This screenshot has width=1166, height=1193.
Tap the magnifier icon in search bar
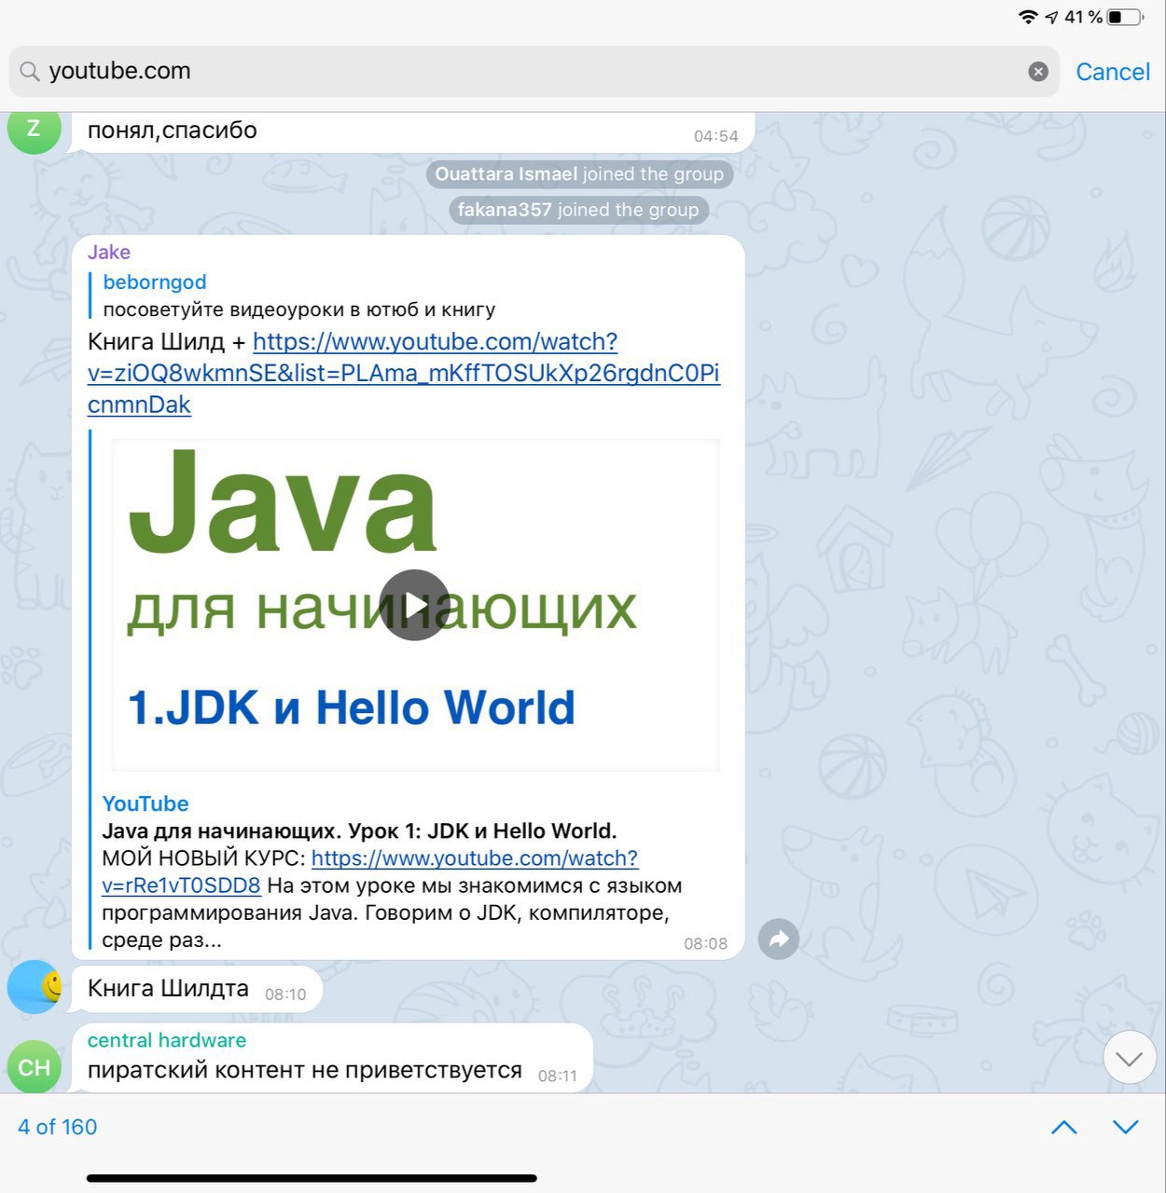(x=30, y=72)
